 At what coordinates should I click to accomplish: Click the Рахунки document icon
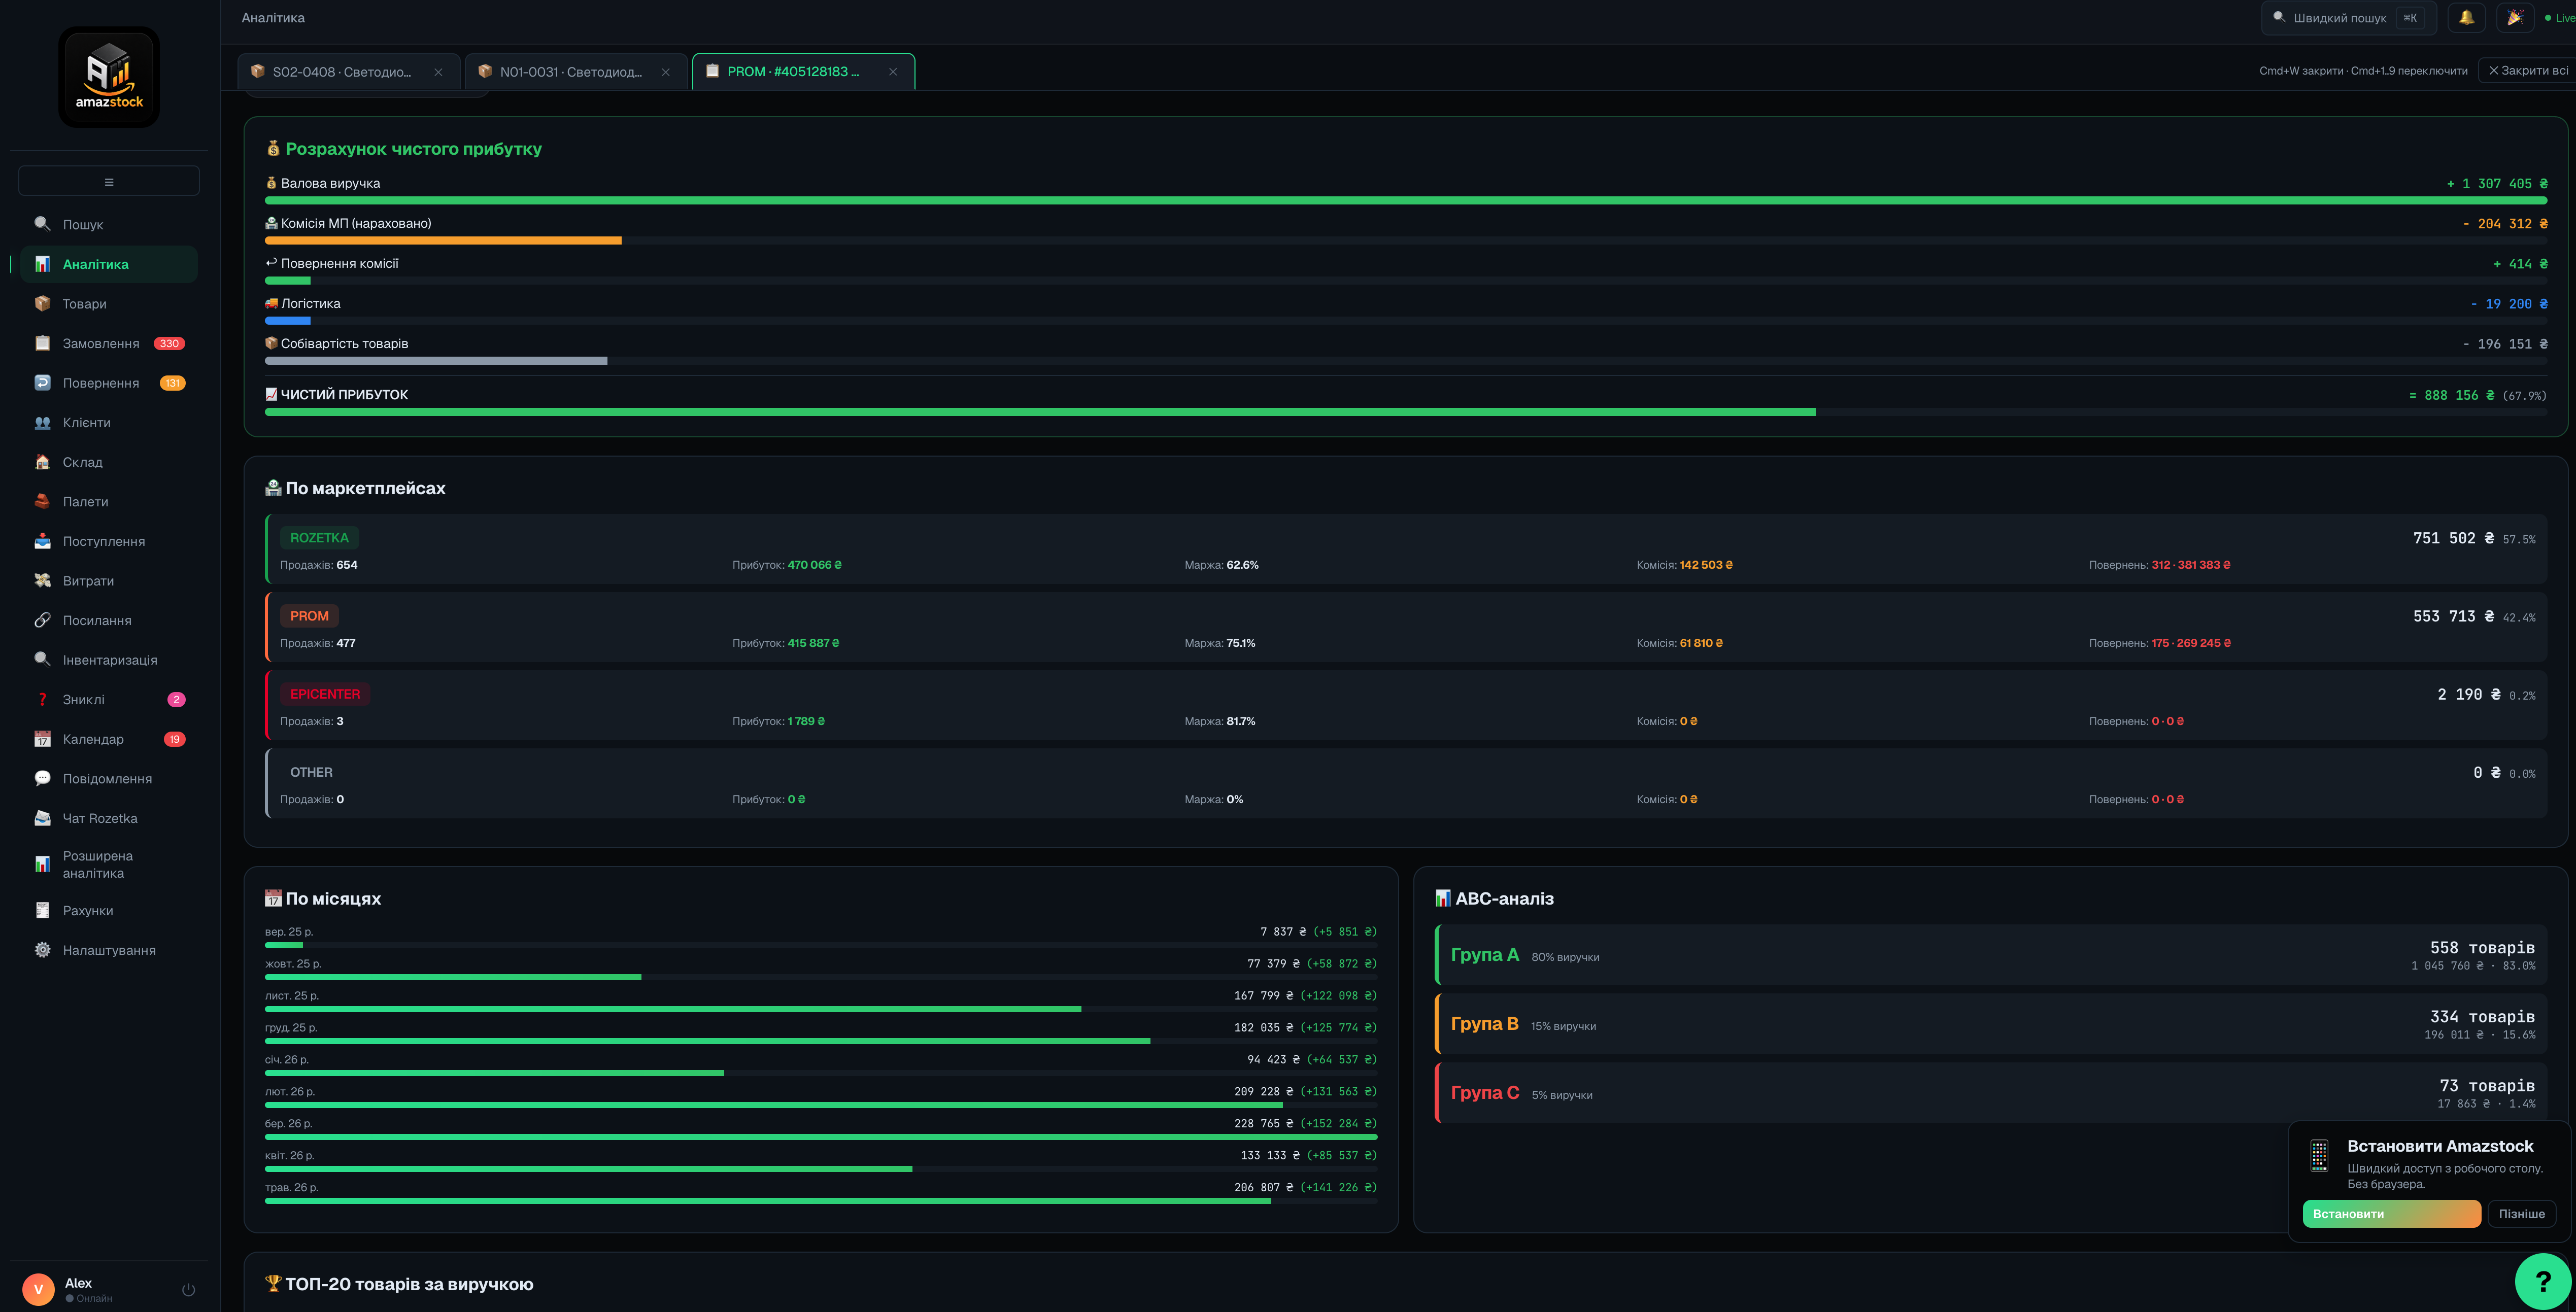[x=42, y=910]
